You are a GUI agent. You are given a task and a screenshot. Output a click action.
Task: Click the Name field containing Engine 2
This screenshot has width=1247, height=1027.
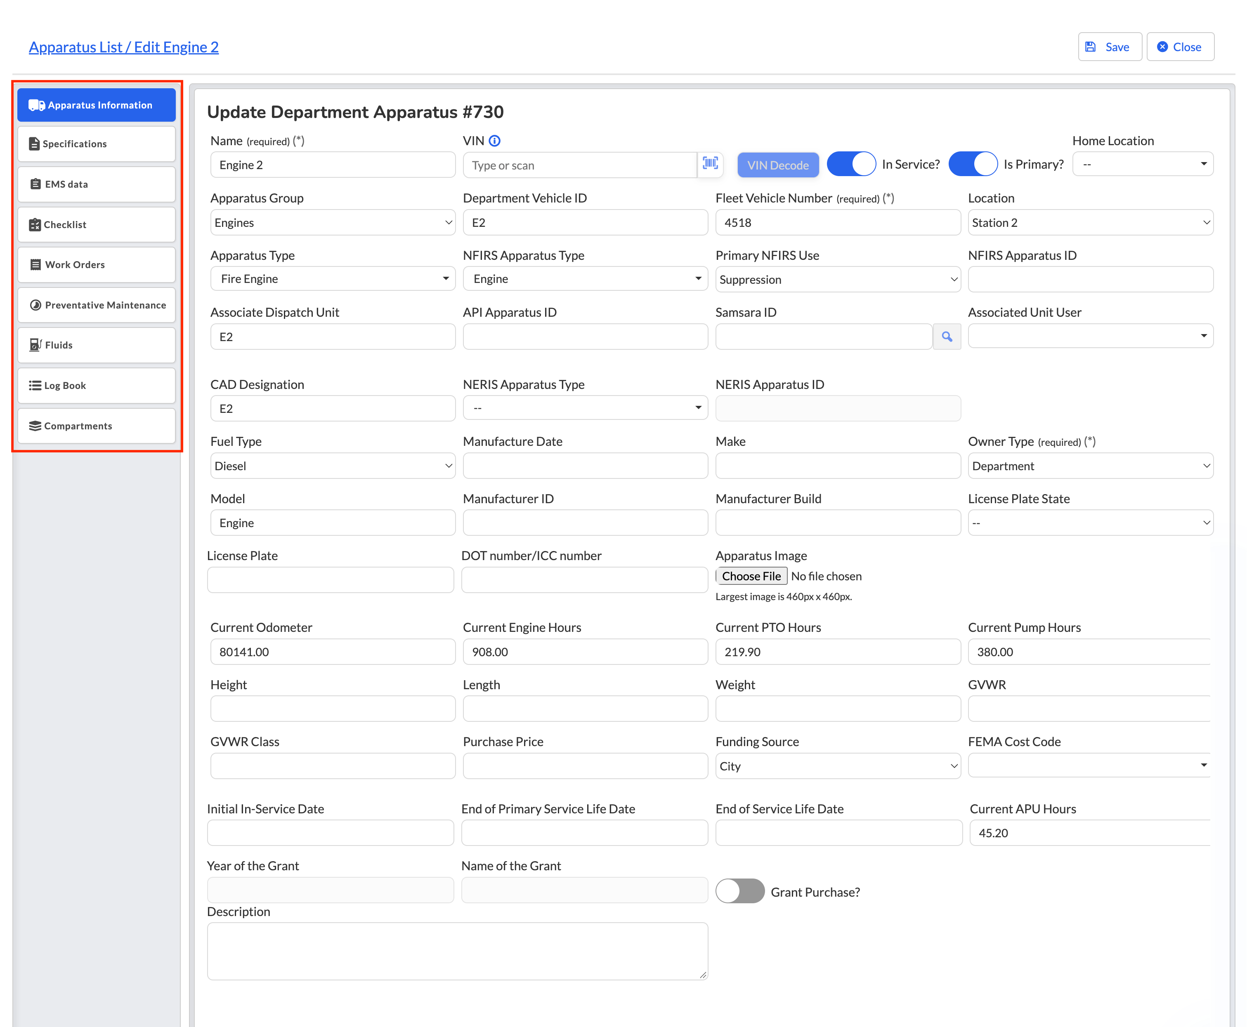(x=333, y=165)
